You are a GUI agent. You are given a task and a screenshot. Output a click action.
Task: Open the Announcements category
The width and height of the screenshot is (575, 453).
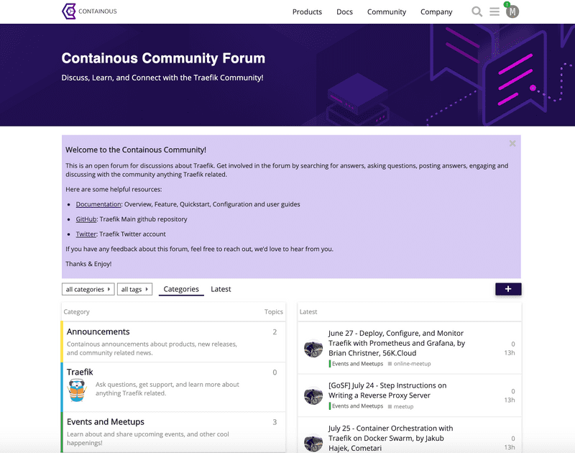click(98, 331)
